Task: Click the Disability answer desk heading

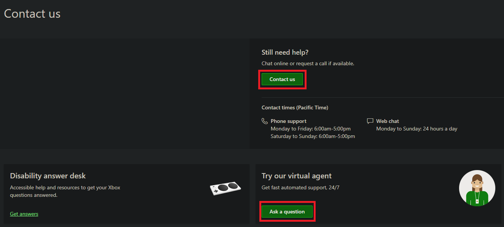Action: [48, 176]
